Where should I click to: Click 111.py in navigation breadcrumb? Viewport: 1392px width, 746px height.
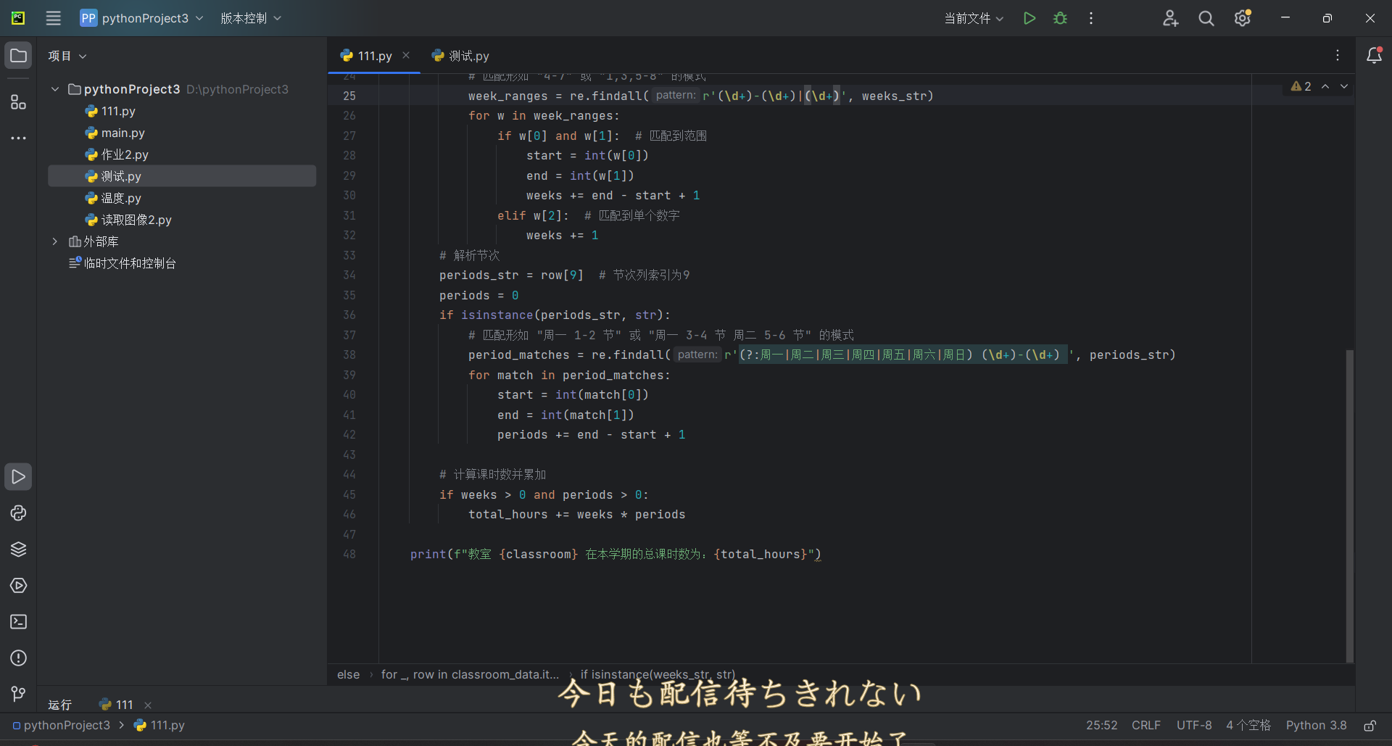pyautogui.click(x=159, y=726)
